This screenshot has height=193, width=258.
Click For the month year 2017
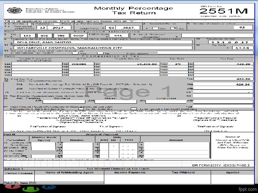click(x=128, y=28)
